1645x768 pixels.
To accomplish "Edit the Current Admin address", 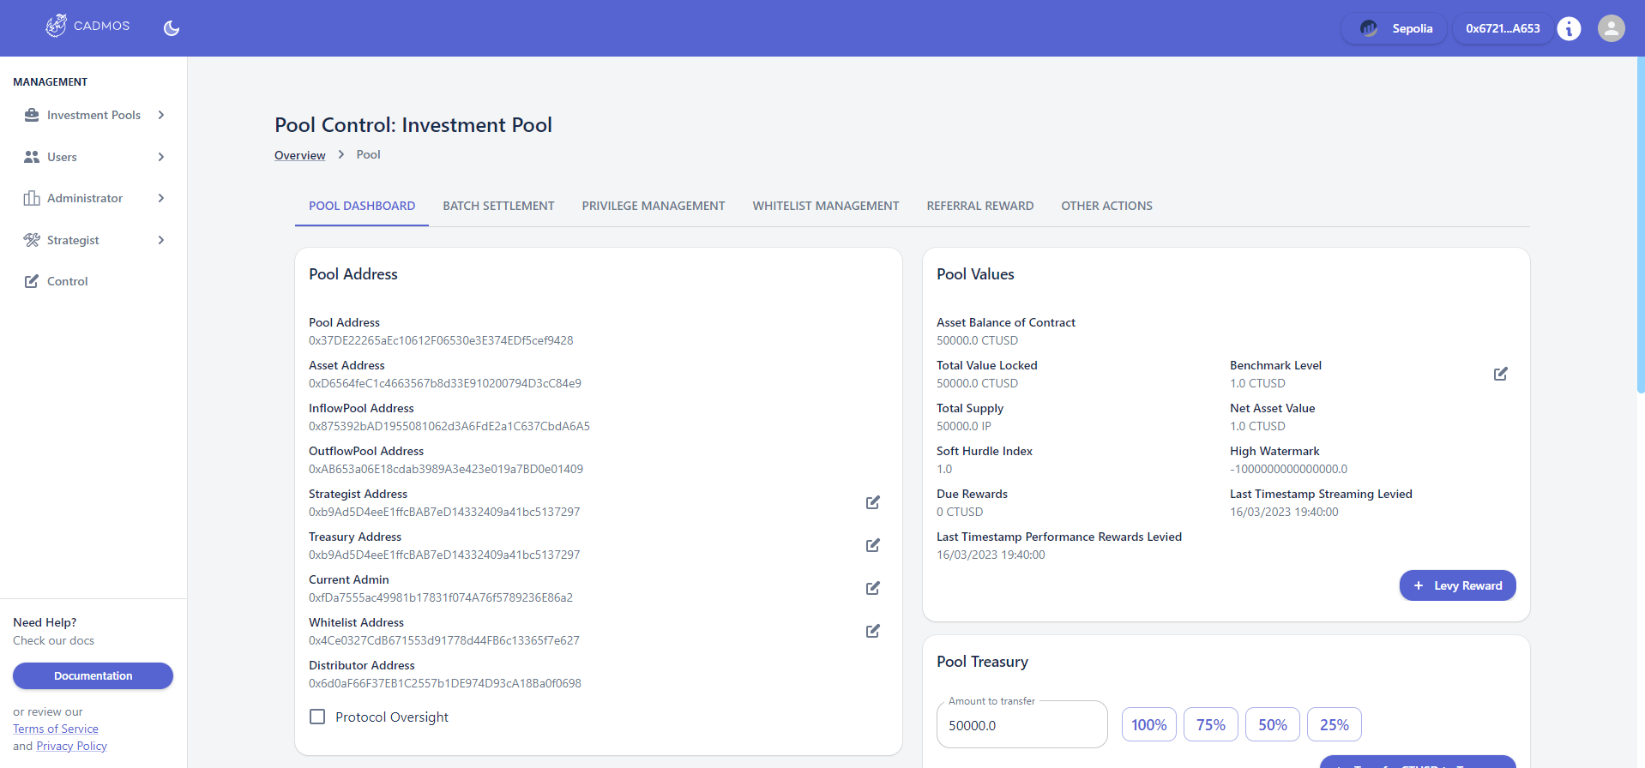I will coord(873,588).
